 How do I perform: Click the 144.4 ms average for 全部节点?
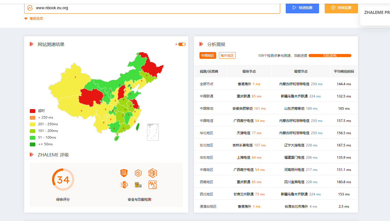(x=344, y=84)
